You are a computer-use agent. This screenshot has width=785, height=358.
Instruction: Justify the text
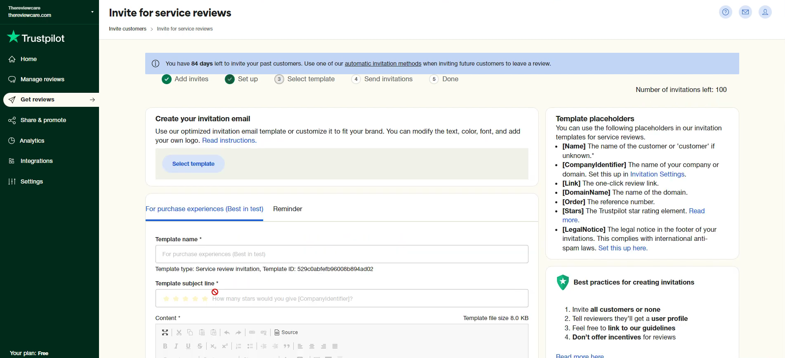(335, 346)
